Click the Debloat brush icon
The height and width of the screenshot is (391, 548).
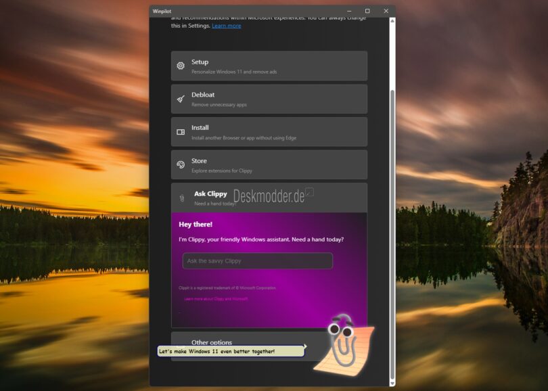[x=180, y=99]
